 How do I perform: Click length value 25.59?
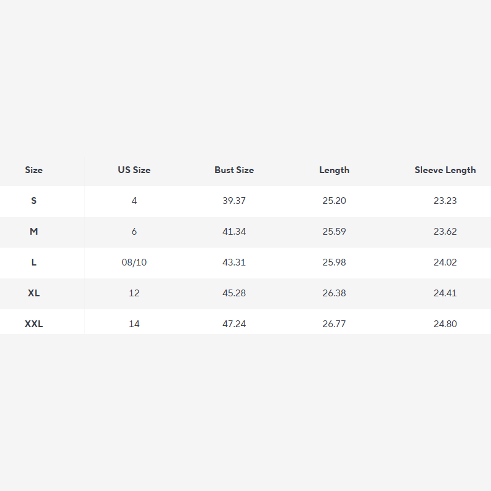[334, 232]
